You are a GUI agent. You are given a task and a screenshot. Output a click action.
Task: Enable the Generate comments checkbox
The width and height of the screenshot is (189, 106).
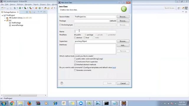(x=75, y=70)
